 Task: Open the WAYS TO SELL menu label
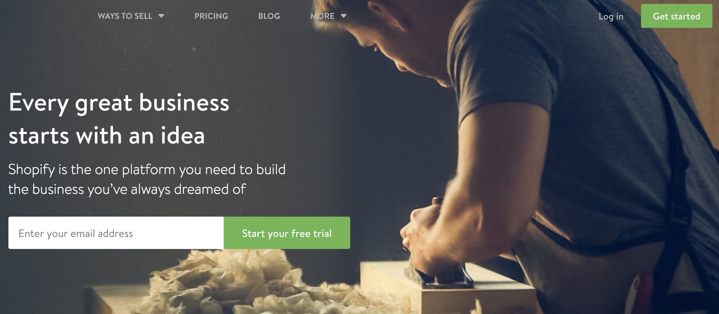click(125, 16)
